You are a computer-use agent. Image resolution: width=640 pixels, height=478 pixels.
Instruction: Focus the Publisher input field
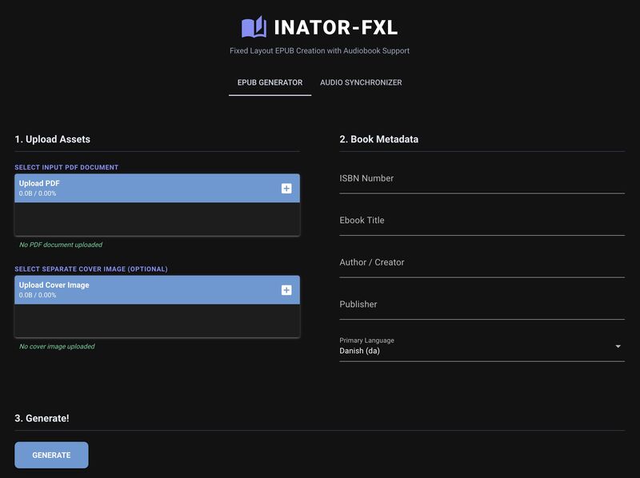[482, 305]
